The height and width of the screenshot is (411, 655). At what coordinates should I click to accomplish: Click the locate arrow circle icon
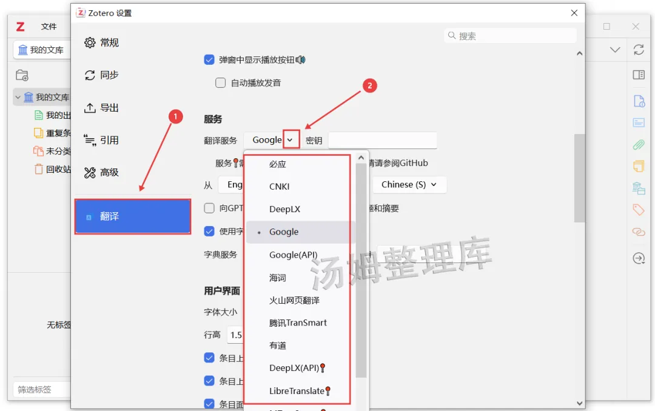pos(639,259)
